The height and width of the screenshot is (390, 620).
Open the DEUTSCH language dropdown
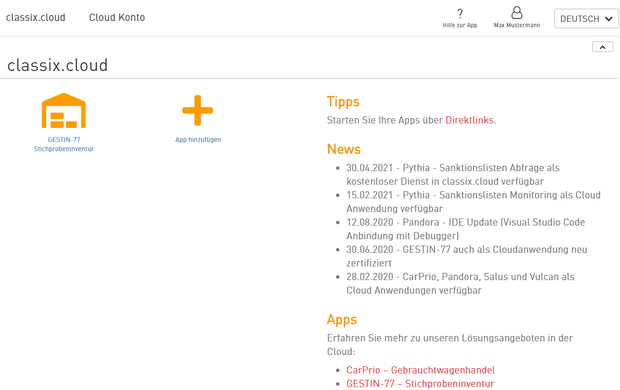point(586,19)
